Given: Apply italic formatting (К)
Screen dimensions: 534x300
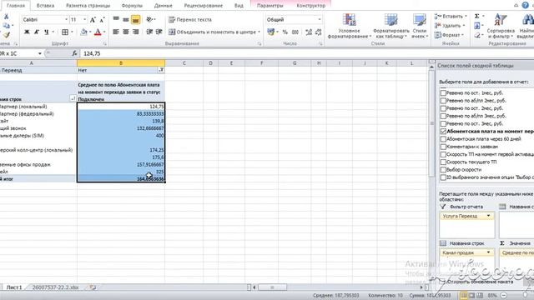Looking at the screenshot, I should click(37, 32).
